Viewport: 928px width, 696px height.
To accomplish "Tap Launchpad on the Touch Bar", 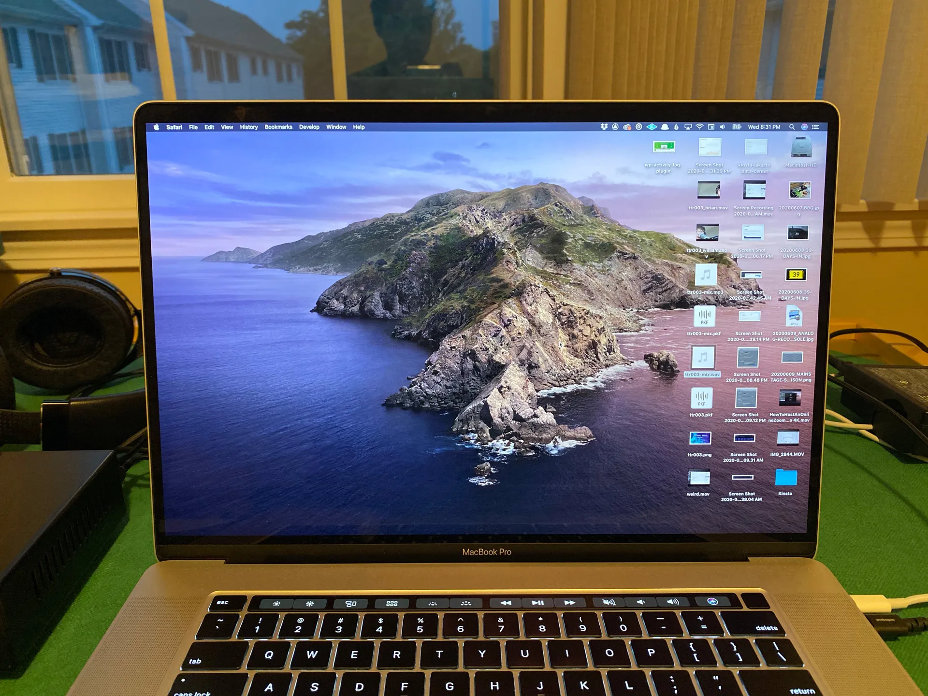I will (x=393, y=603).
